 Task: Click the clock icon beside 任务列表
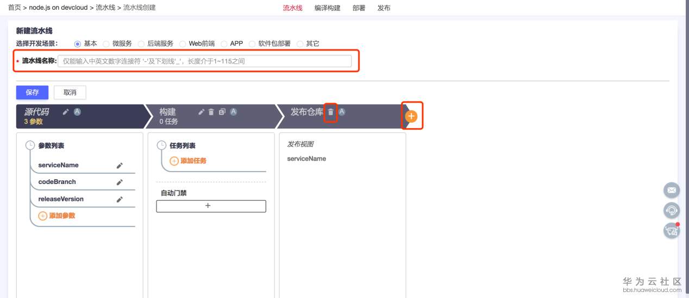click(x=161, y=145)
